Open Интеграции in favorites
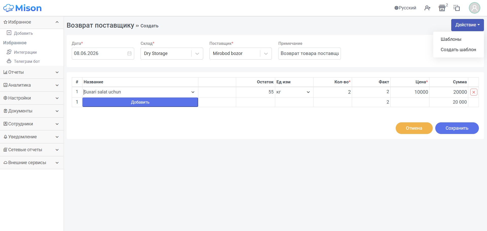This screenshot has width=487, height=231. [25, 52]
